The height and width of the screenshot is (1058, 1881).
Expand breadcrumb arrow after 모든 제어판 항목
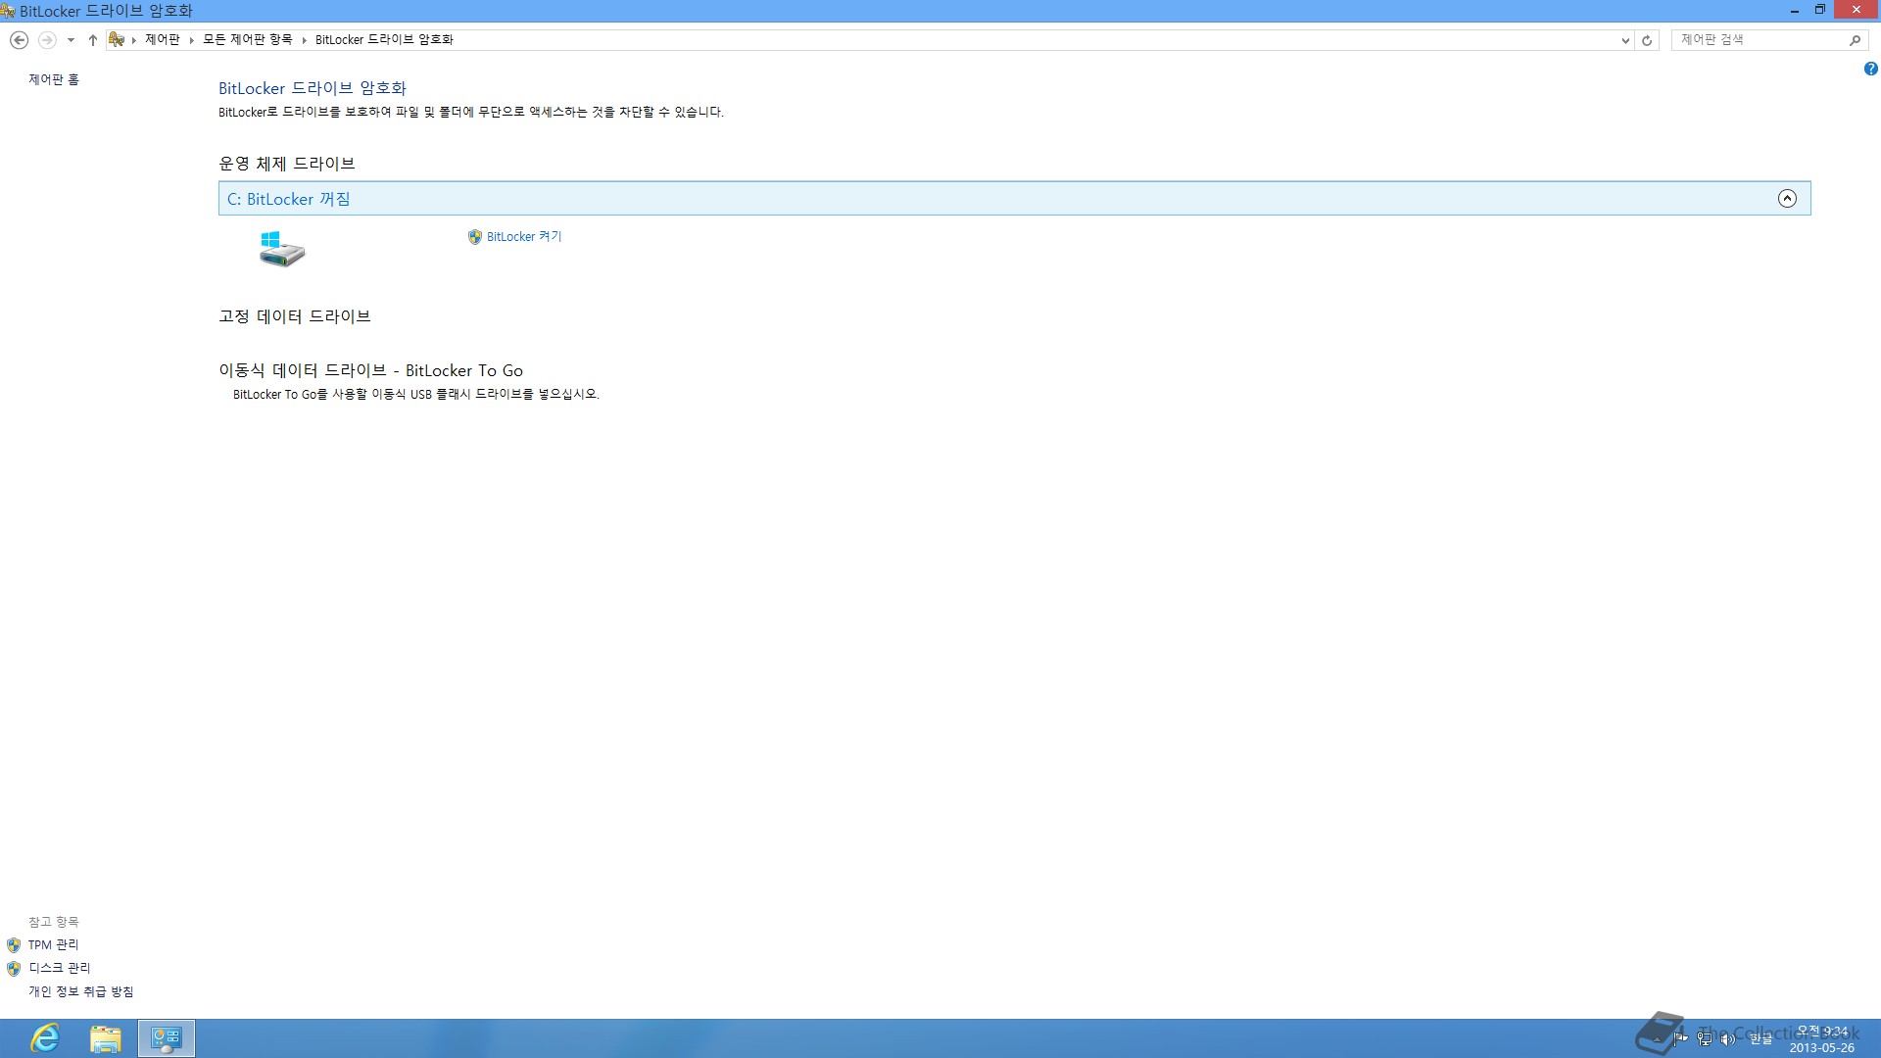tap(305, 40)
